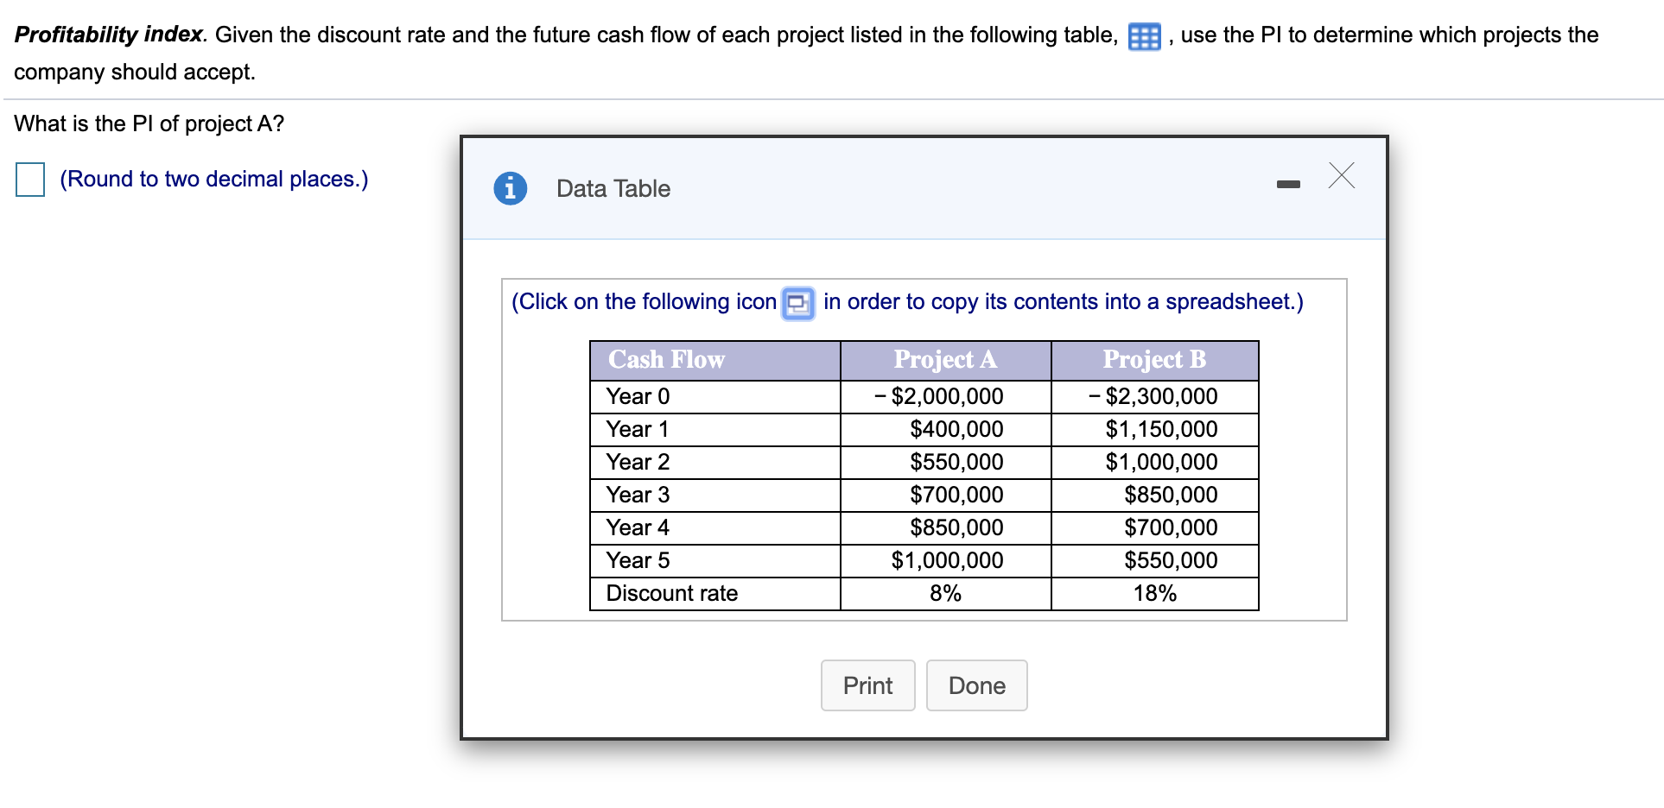
Task: Select the 8% discount rate cell for Project A
Action: [944, 592]
